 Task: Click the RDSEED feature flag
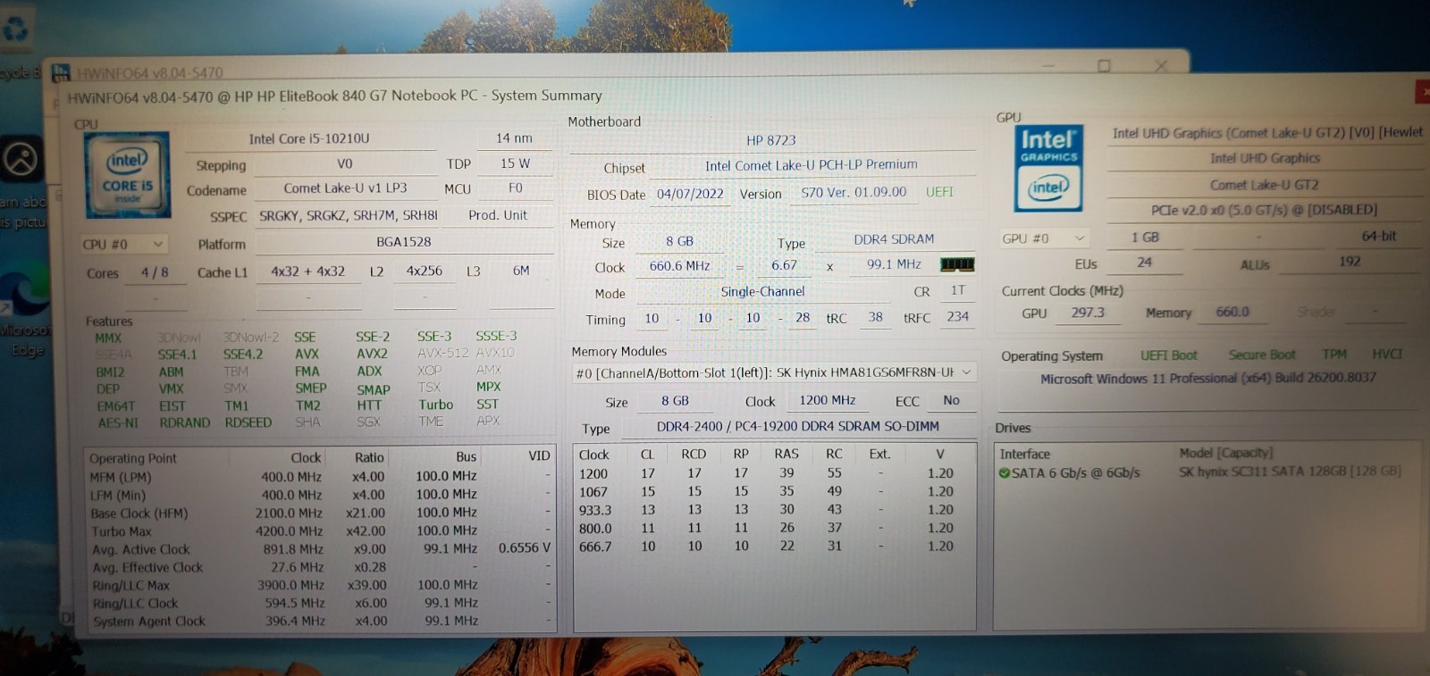click(x=248, y=422)
